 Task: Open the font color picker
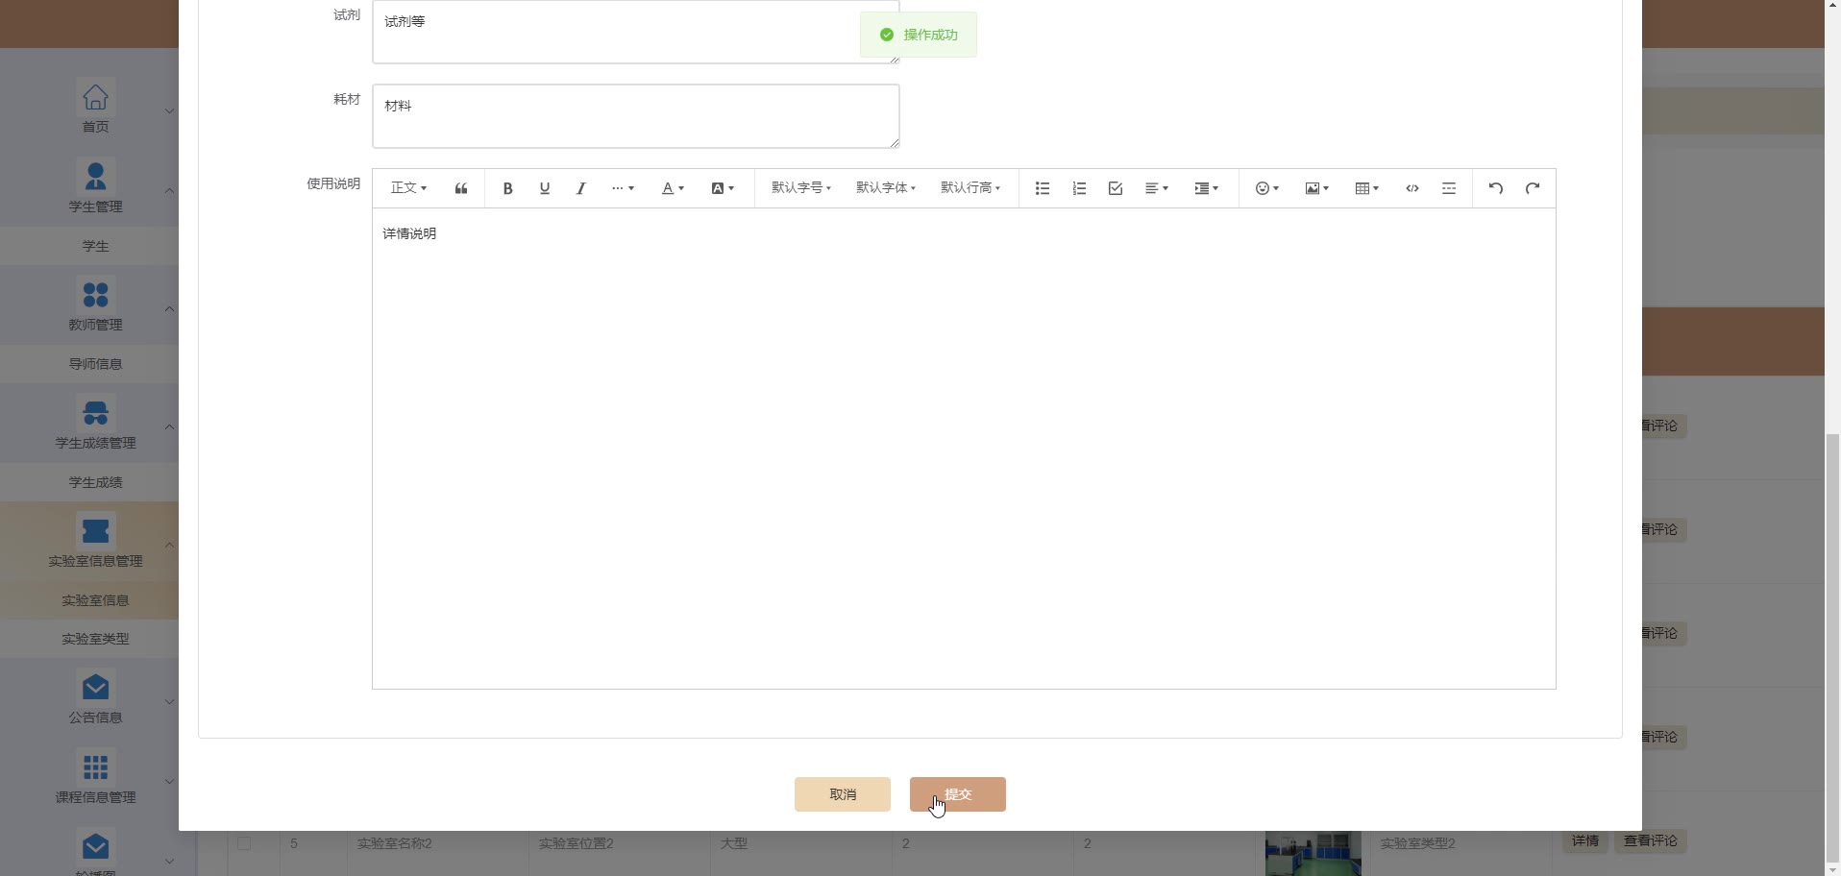673,188
